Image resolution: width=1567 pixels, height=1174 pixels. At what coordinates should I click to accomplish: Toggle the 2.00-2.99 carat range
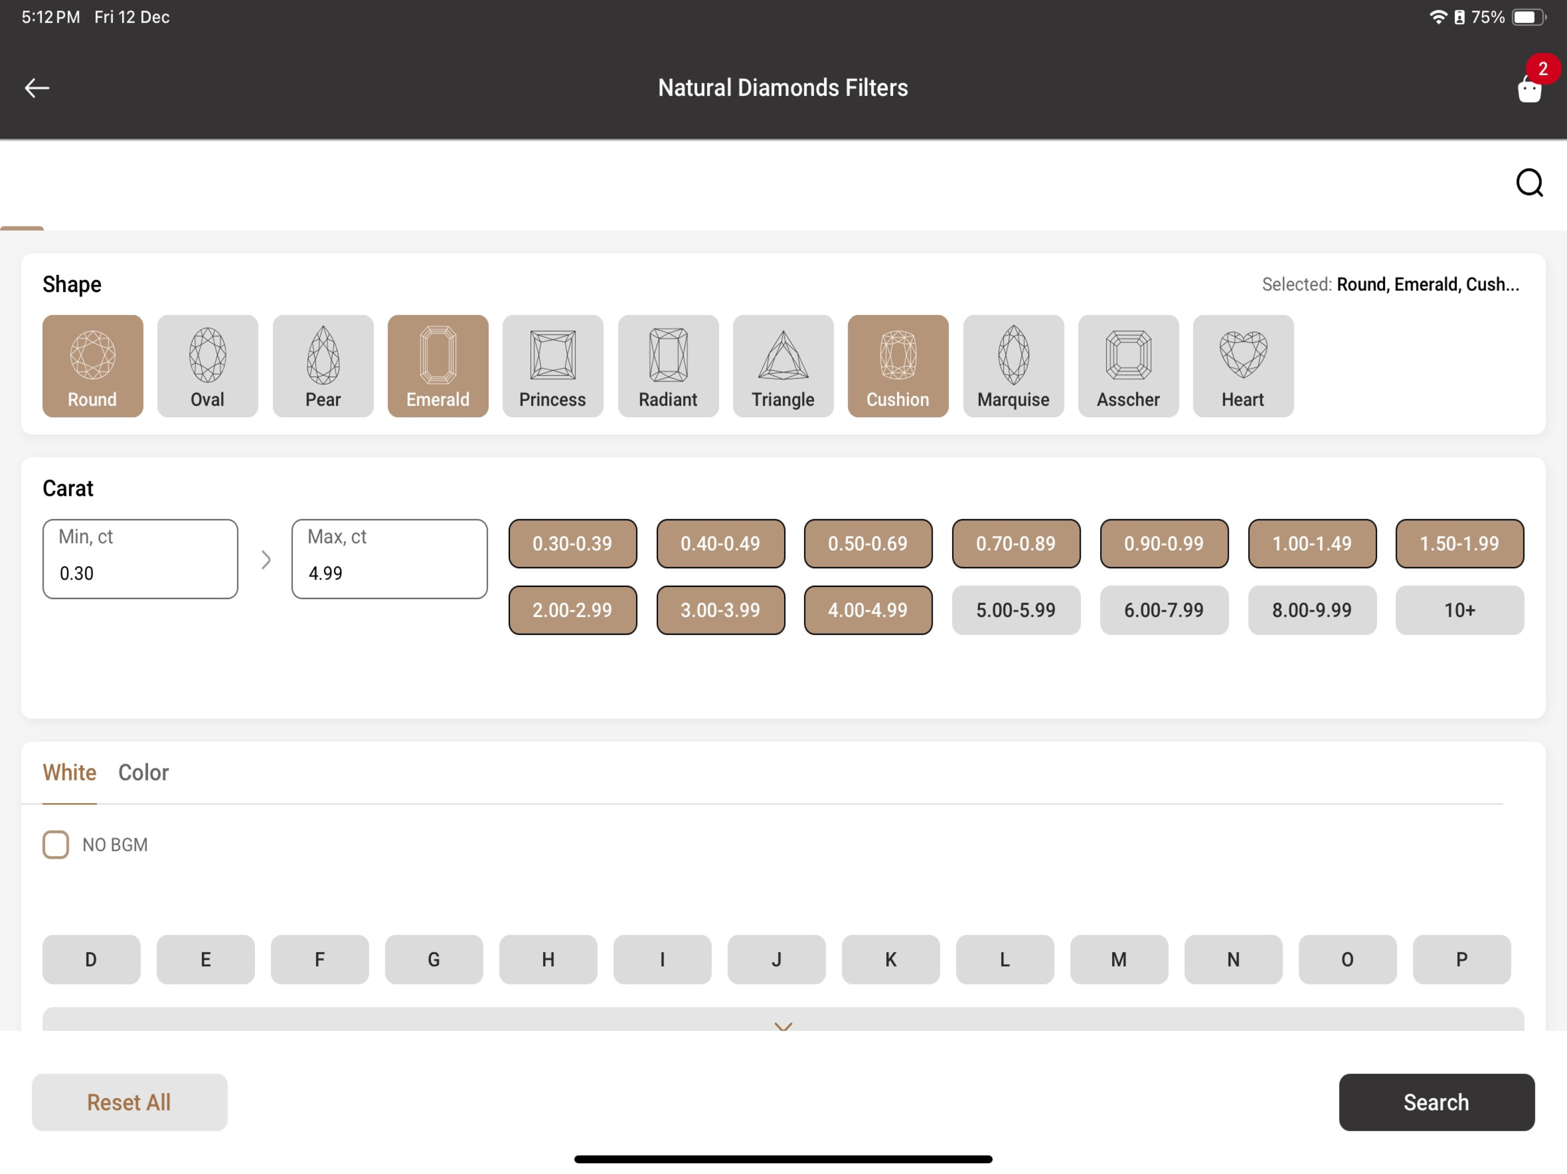pyautogui.click(x=572, y=610)
